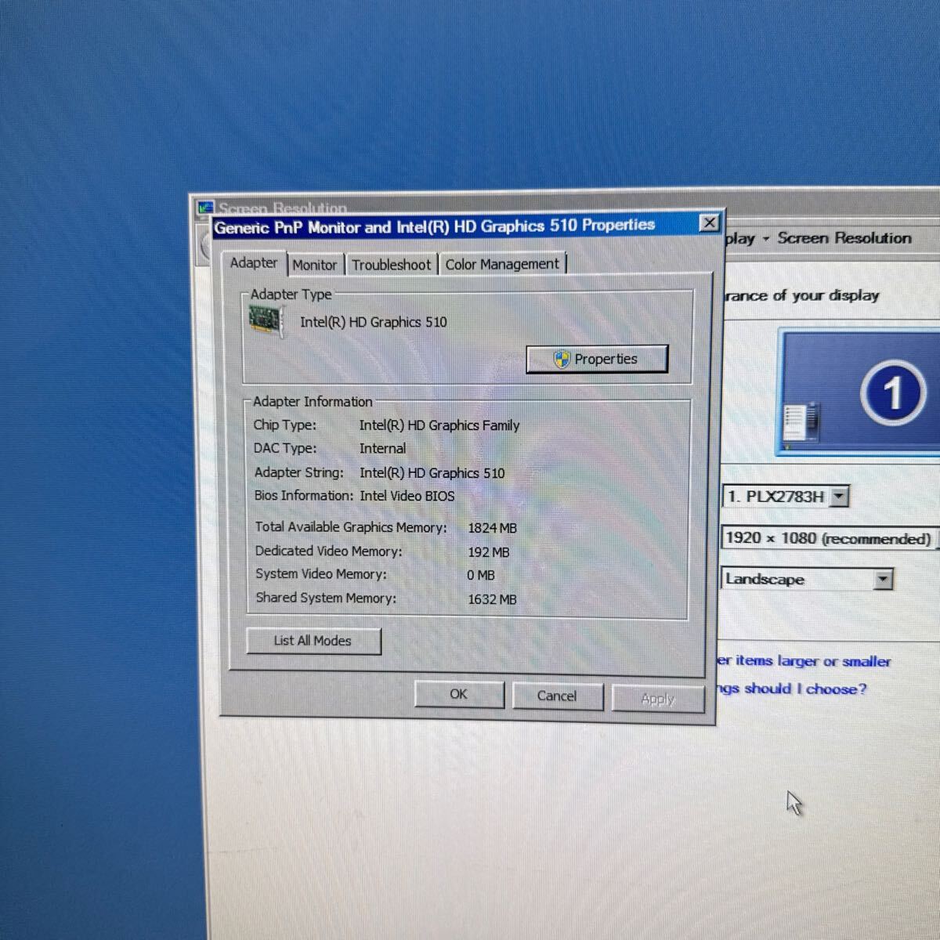Click Dedicated Video Memory value 192 MB
This screenshot has width=940, height=940.
click(489, 552)
